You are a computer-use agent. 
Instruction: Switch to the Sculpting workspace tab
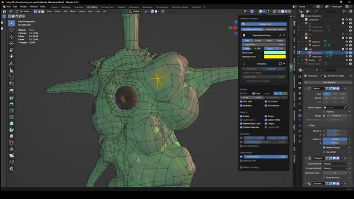(x=79, y=7)
